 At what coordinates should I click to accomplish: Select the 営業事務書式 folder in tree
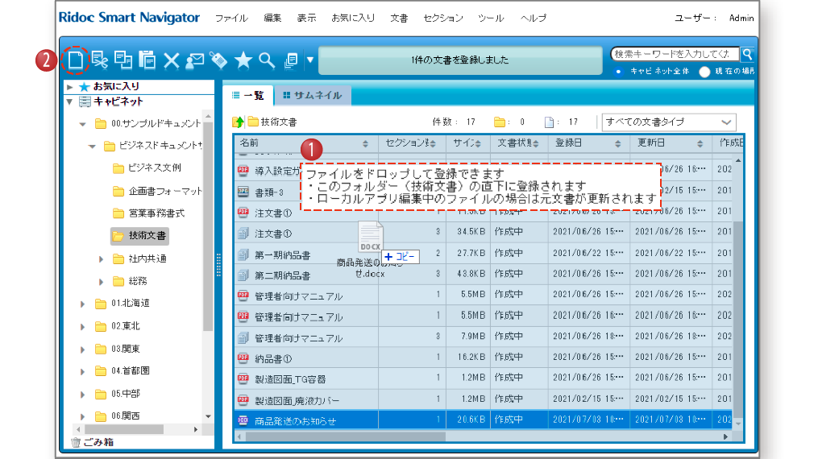[x=156, y=213]
